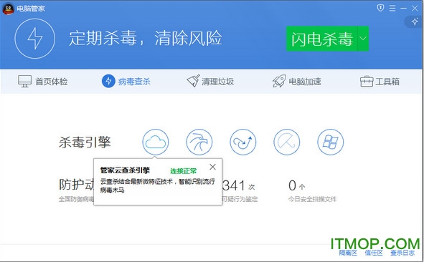Close the 管家云查杀引擎 tooltip
This screenshot has height=262, width=424.
pyautogui.click(x=212, y=167)
